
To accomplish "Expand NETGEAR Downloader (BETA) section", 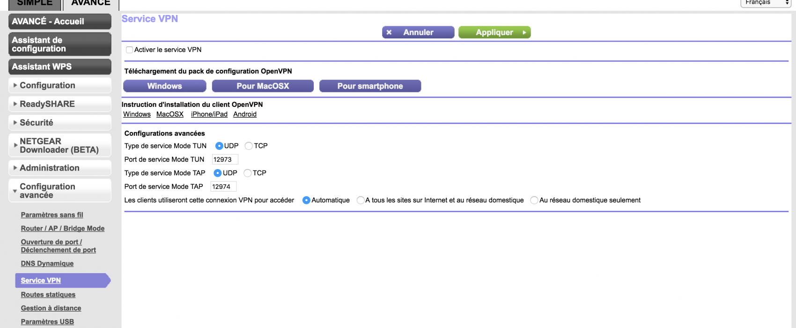I will click(60, 145).
